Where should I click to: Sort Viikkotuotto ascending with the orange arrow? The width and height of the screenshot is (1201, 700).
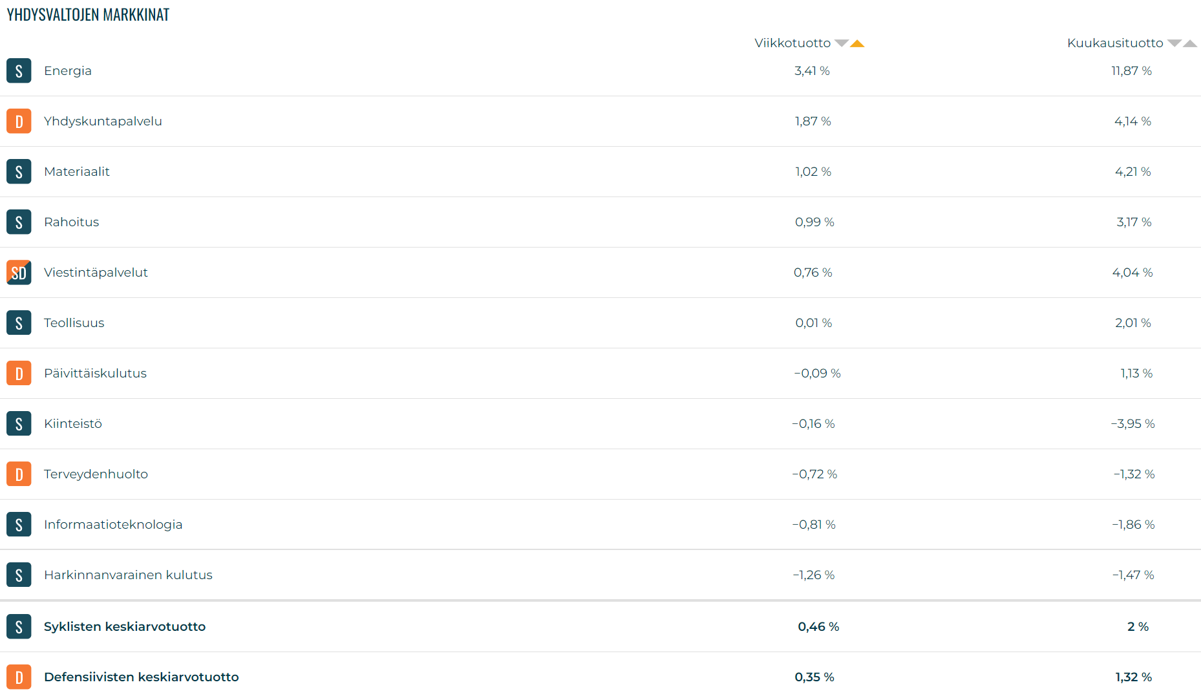[x=857, y=43]
